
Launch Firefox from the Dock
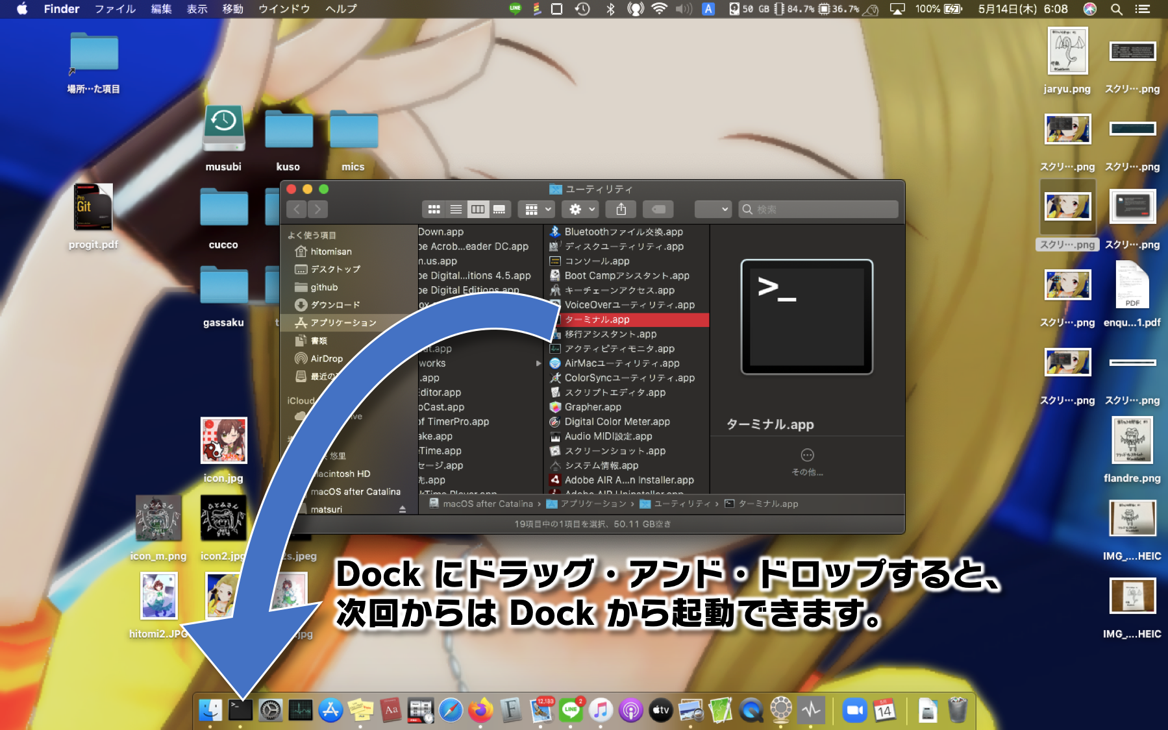pyautogui.click(x=480, y=710)
